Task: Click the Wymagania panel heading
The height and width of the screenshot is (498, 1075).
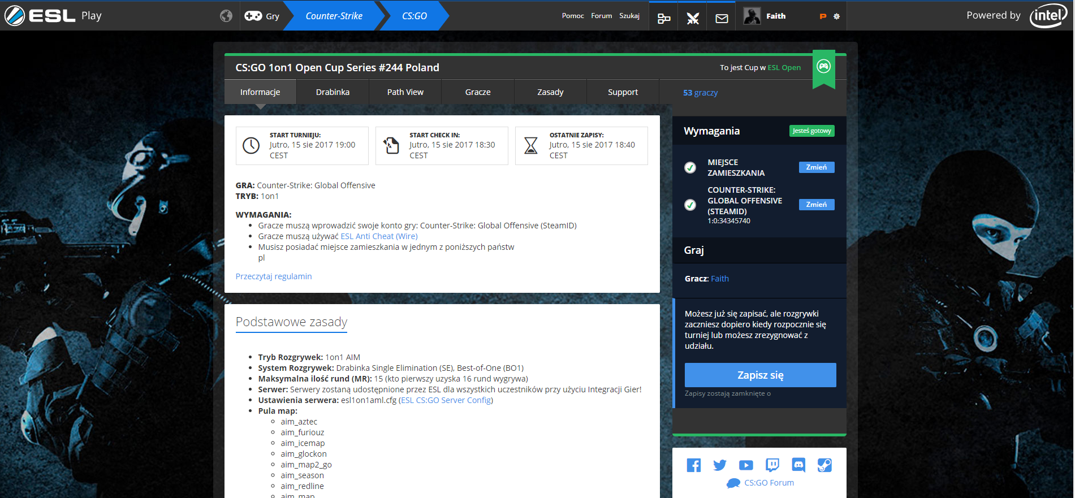Action: [x=711, y=131]
